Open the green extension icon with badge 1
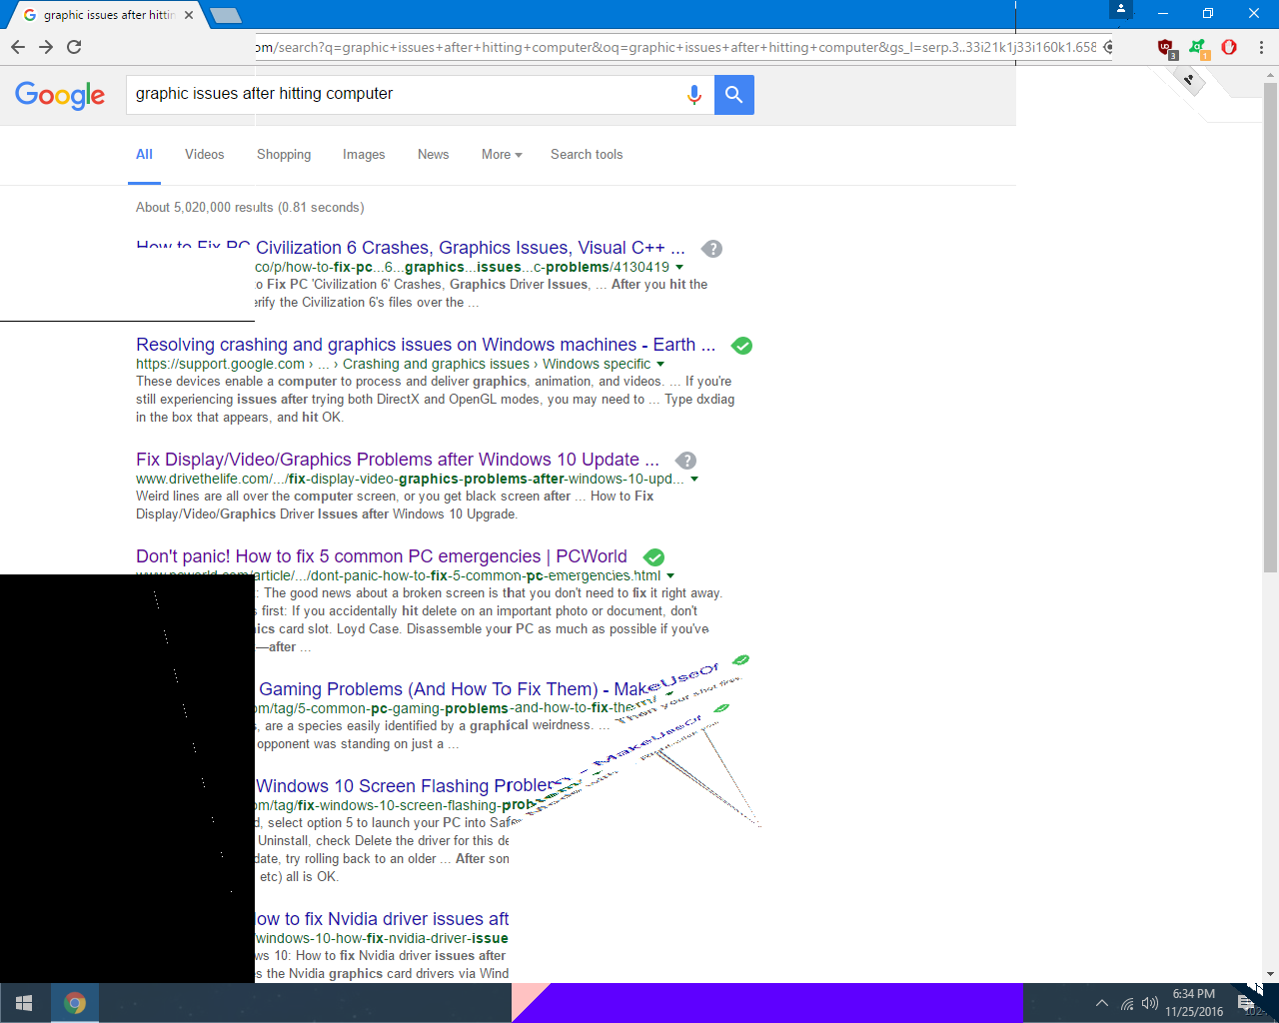 (x=1198, y=48)
